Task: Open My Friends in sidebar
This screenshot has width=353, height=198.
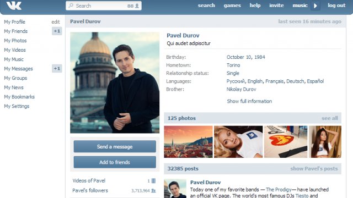Action: pyautogui.click(x=16, y=31)
